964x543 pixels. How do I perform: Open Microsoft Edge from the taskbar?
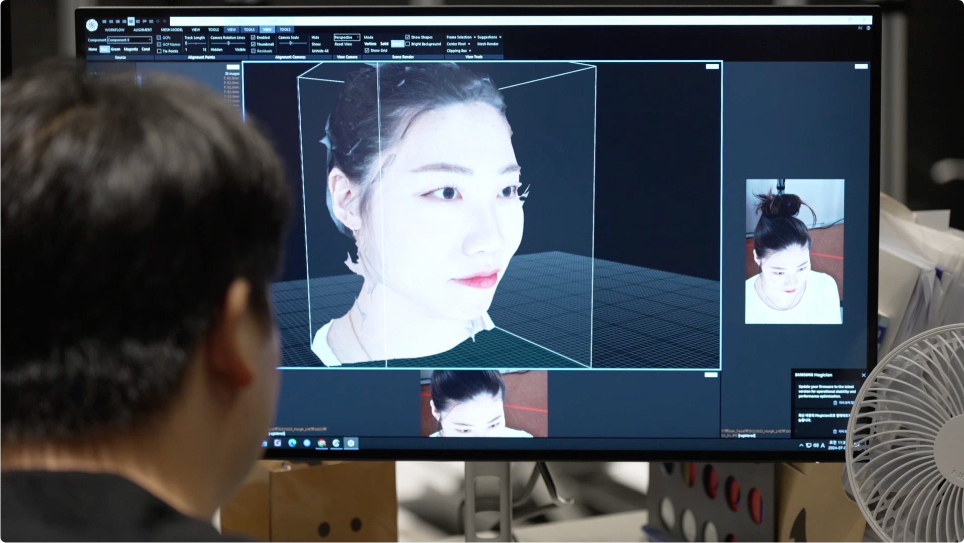point(292,443)
